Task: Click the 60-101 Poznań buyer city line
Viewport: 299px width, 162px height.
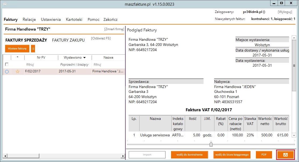Action: click(x=227, y=97)
